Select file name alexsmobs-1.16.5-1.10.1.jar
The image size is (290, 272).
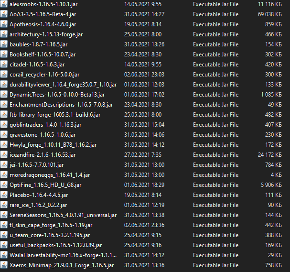click(x=43, y=4)
